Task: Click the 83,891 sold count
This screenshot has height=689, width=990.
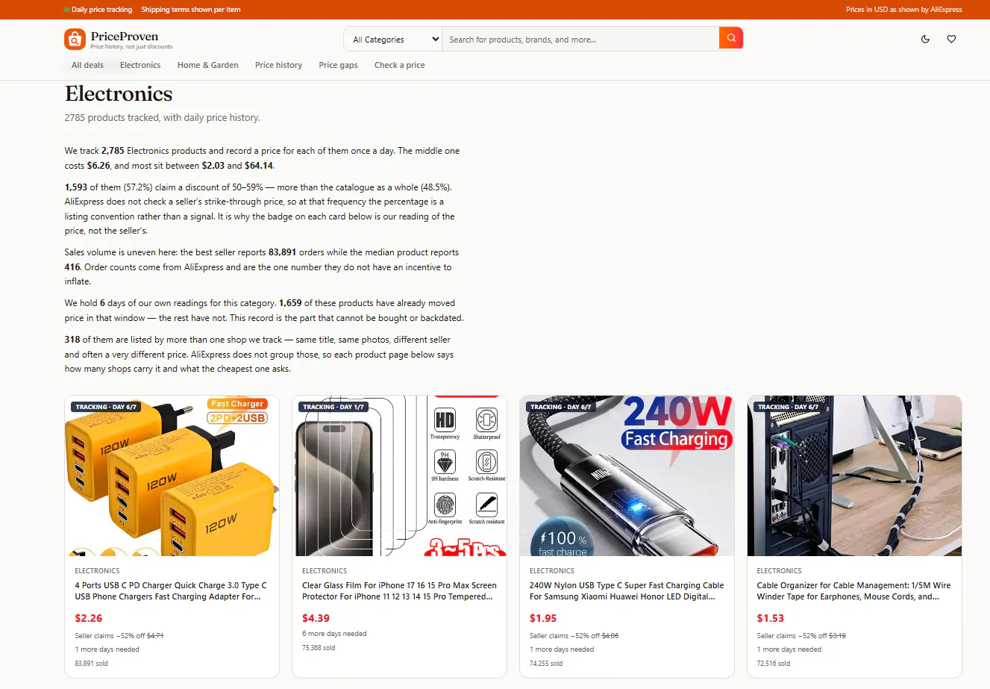Action: pos(91,663)
